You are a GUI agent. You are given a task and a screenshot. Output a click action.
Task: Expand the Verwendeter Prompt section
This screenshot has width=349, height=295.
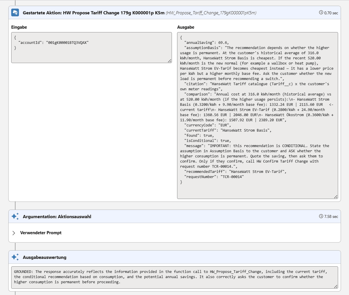click(x=14, y=233)
